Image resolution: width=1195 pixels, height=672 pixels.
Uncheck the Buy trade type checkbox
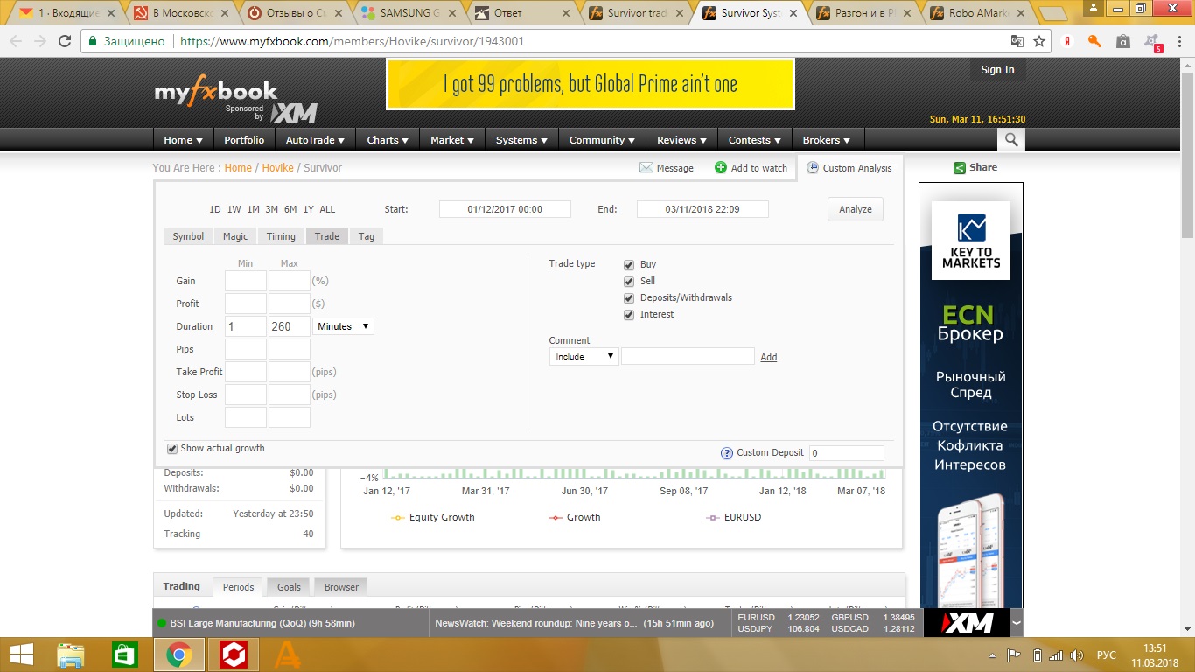[628, 264]
